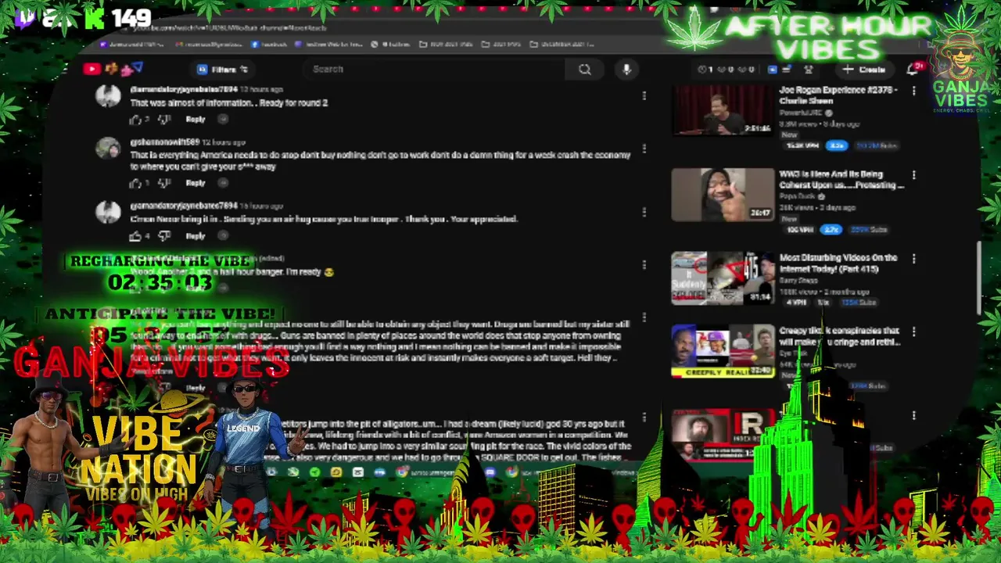Like the 'crash the economy' comment
The width and height of the screenshot is (1001, 563).
pyautogui.click(x=135, y=183)
